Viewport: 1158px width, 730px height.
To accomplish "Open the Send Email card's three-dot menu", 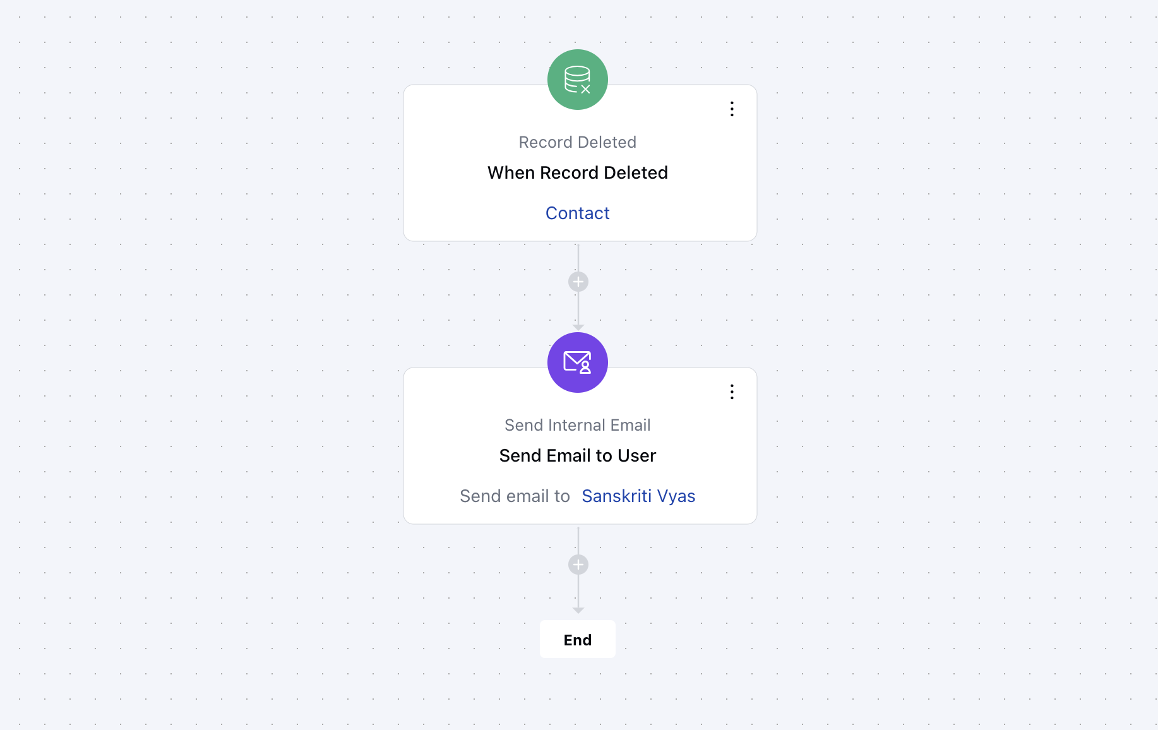I will (732, 392).
